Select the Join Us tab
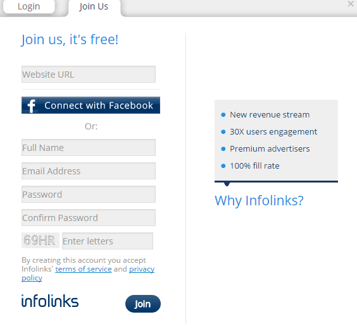This screenshot has width=357, height=336. tap(94, 6)
